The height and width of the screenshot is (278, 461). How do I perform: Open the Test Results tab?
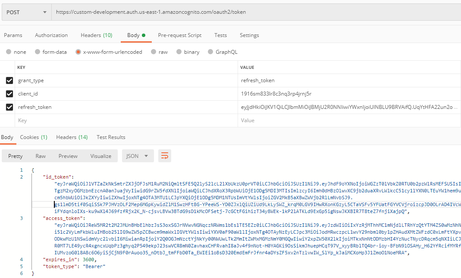(x=111, y=137)
